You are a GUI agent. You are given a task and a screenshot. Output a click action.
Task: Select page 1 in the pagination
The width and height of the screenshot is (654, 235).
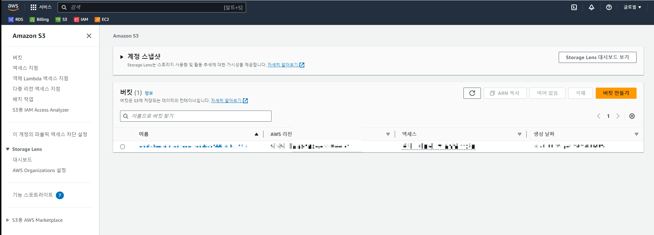(608, 116)
